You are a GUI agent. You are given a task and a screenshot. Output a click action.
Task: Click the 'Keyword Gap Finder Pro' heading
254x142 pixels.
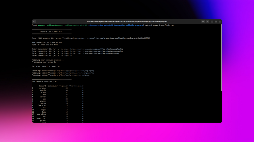tap(51, 32)
